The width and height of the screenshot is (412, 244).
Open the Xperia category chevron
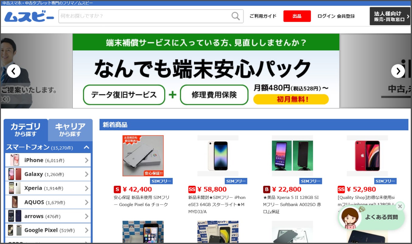coord(87,188)
